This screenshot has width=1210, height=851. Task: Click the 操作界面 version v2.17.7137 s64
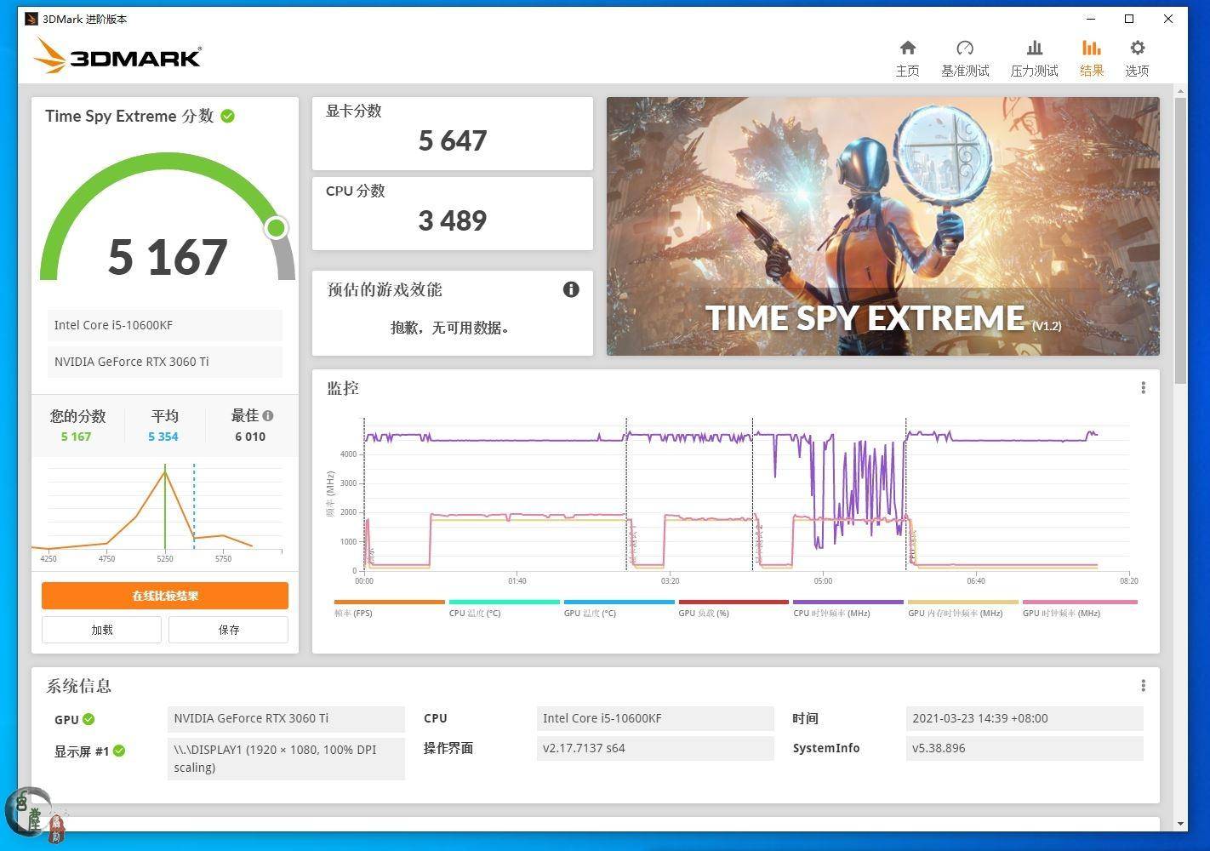coord(655,748)
